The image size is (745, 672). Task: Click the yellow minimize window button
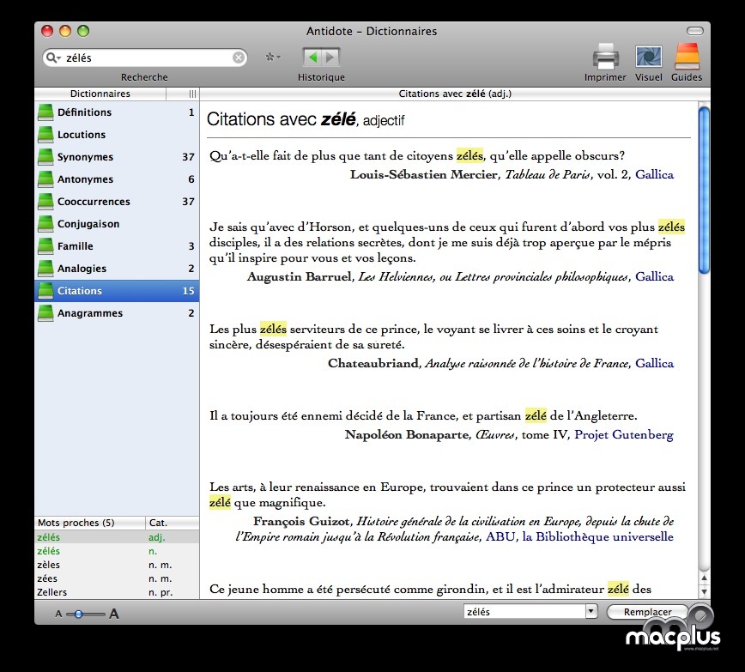[x=65, y=31]
